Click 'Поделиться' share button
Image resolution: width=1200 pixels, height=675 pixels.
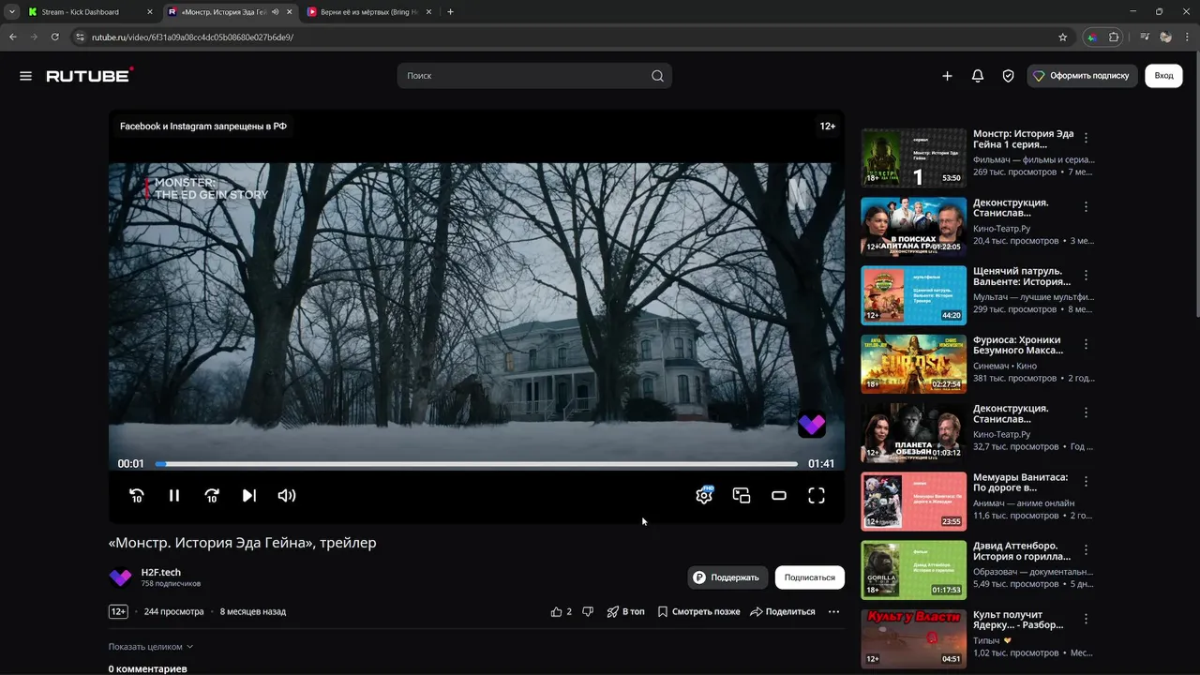point(783,611)
